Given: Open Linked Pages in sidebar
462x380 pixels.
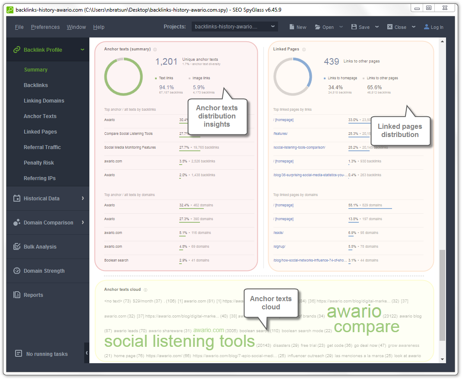Looking at the screenshot, I should pyautogui.click(x=40, y=132).
